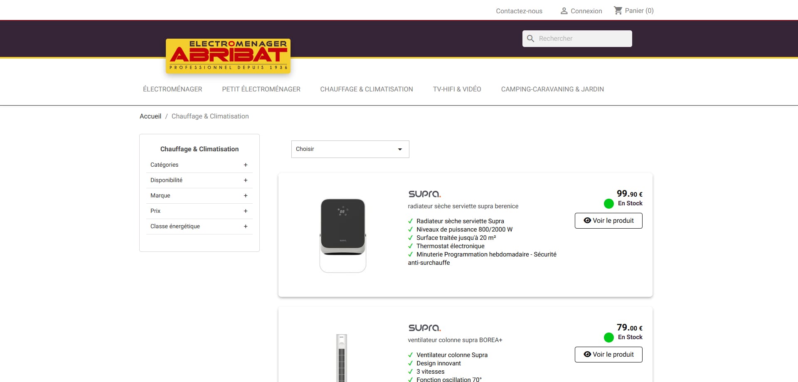Image resolution: width=798 pixels, height=382 pixels.
Task: Click '3 vitesses' feature text
Action: pos(431,372)
